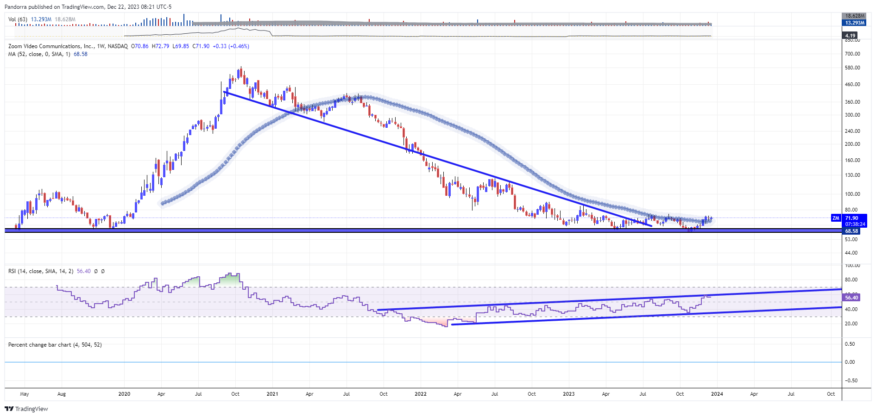
Task: Click the 68.58 value beside the MA legend
Action: [81, 54]
